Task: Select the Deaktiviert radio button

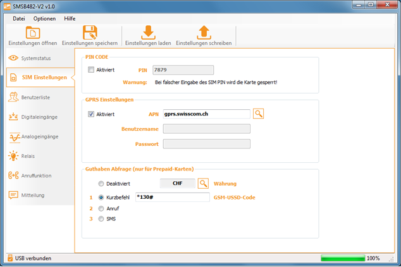Action: click(x=101, y=184)
